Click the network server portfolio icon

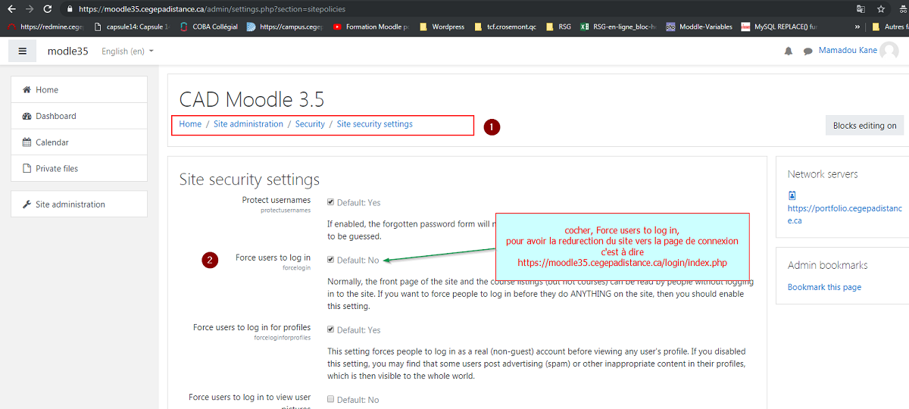(x=792, y=195)
